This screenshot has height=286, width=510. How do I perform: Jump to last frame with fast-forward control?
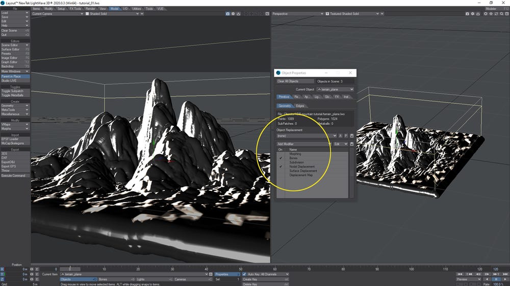tap(505, 274)
